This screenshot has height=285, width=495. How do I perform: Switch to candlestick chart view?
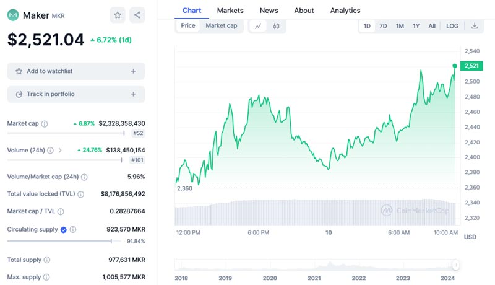click(x=276, y=26)
